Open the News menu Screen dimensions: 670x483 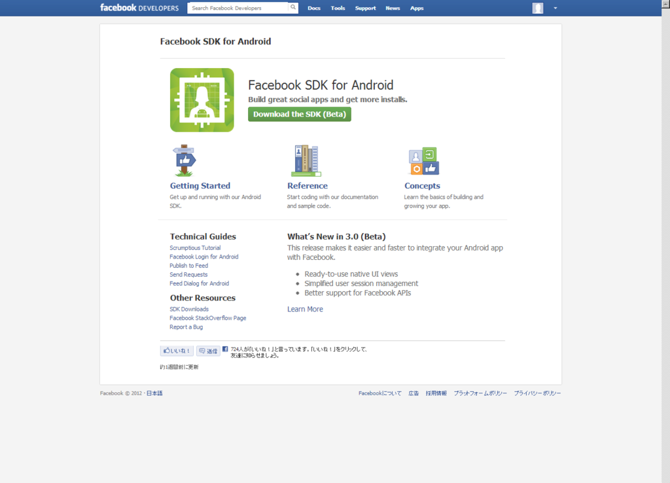point(393,8)
